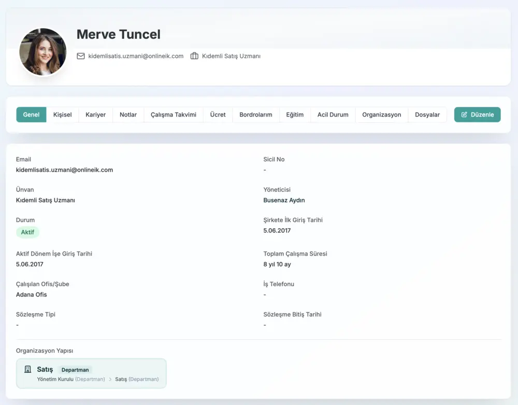Click Merve Tuncel's profile photo
The width and height of the screenshot is (518, 405).
pos(43,52)
